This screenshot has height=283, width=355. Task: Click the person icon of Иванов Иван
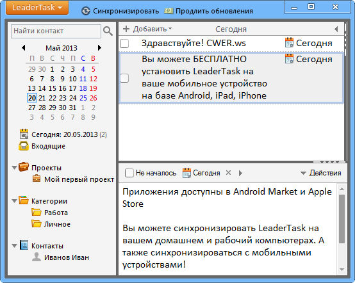pos(37,257)
